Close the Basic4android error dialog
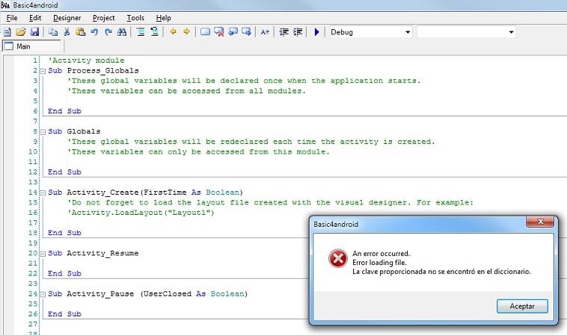 540,222
